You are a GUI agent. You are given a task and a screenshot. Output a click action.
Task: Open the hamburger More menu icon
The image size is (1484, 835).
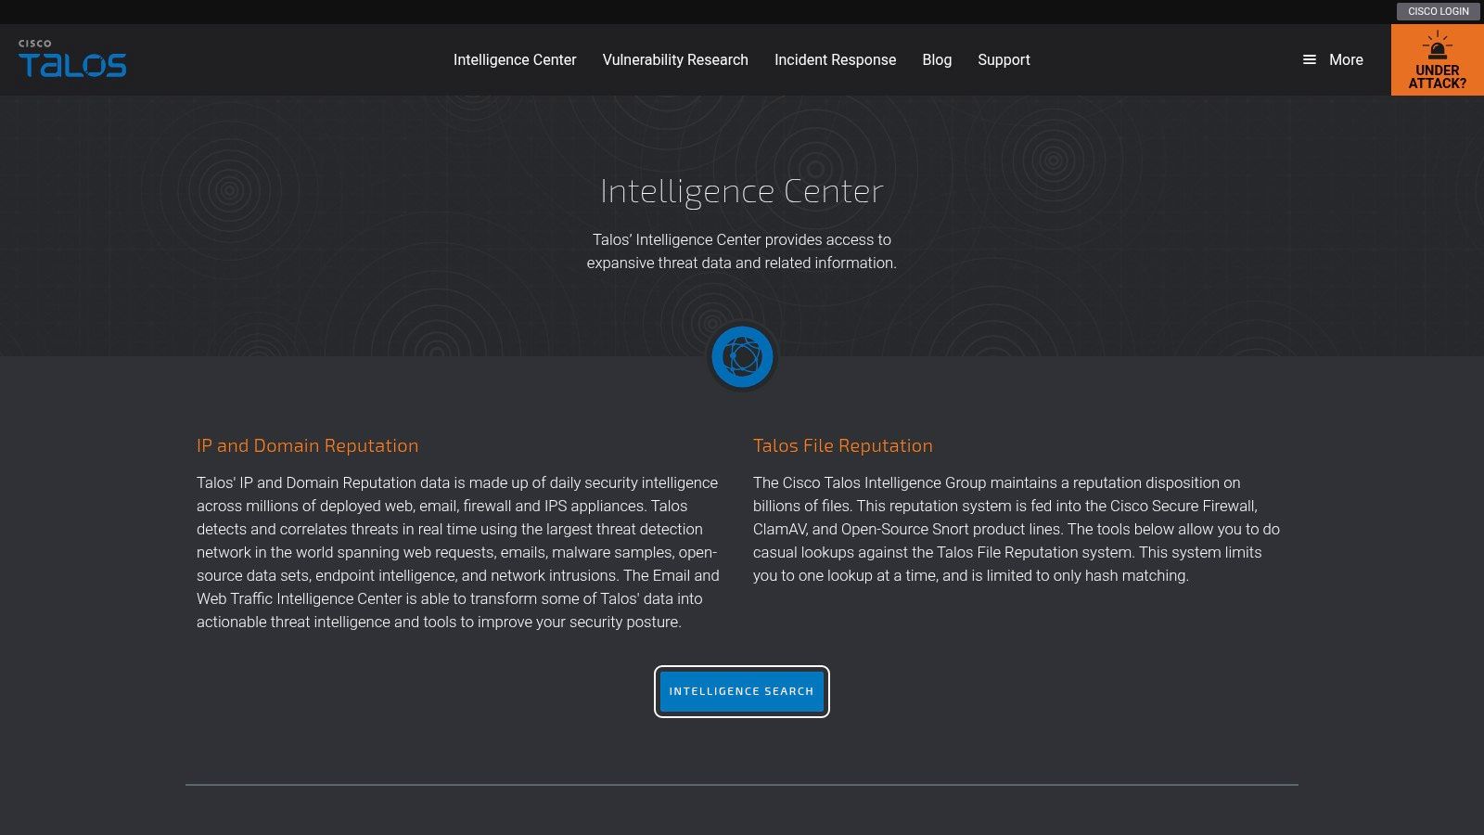point(1310,59)
